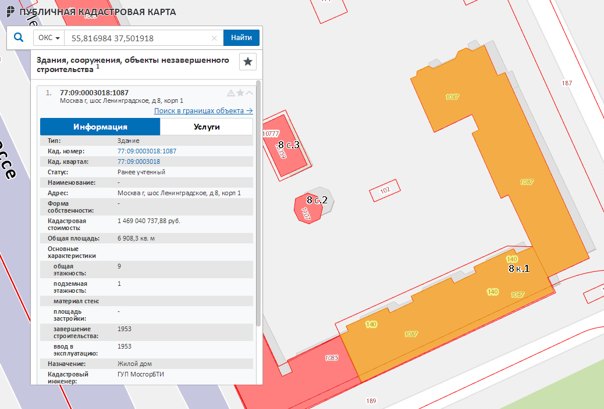Open the ОКС object type dropdown
The height and width of the screenshot is (409, 604).
point(49,38)
